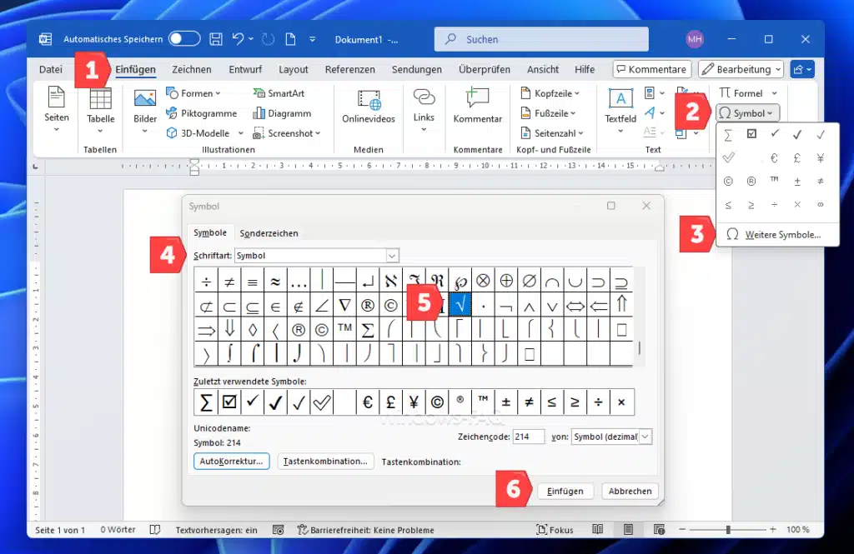Image resolution: width=854 pixels, height=554 pixels.
Task: Insert a SmartArt graphic
Action: pyautogui.click(x=279, y=93)
